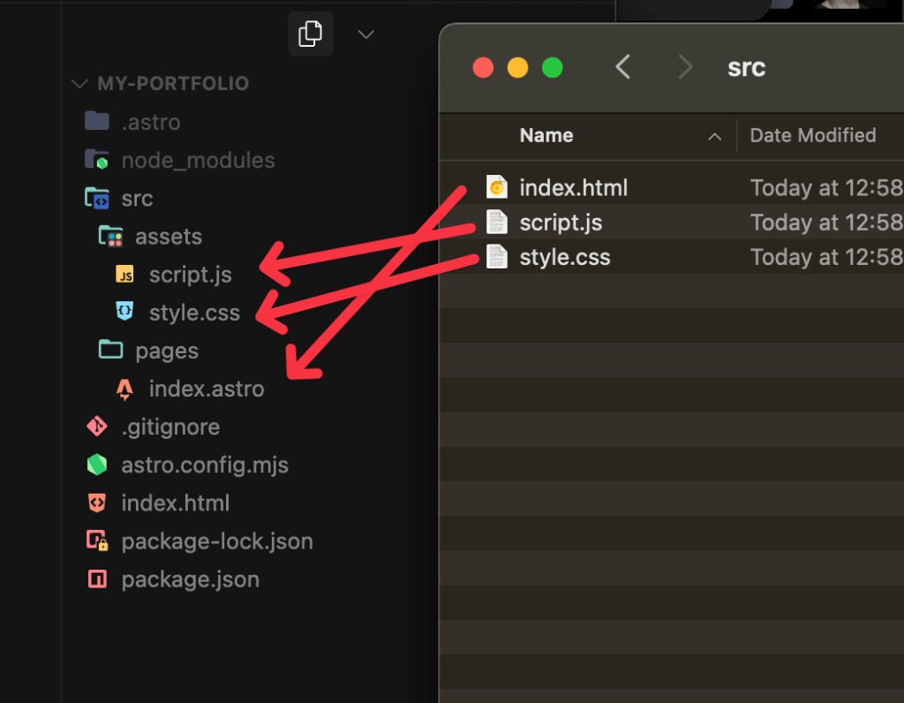Collapse the src folder in explorer
The height and width of the screenshot is (703, 904).
(137, 199)
